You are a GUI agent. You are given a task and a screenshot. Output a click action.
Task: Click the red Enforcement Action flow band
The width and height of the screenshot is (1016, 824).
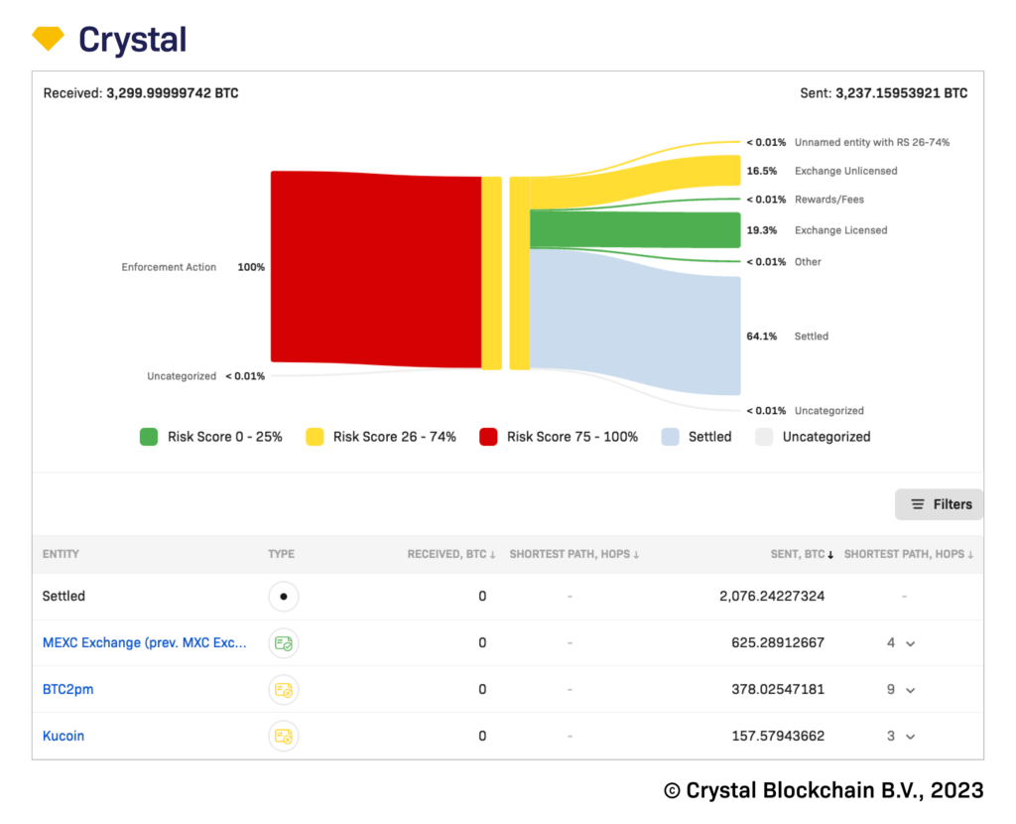coord(375,268)
